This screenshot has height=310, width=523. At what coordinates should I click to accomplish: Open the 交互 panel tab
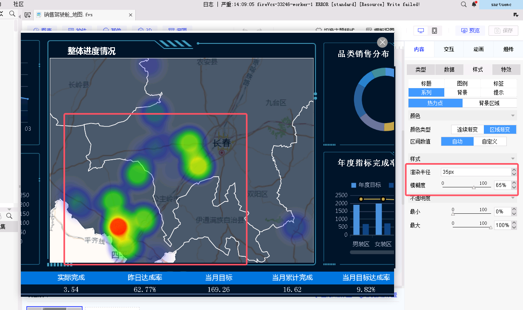click(449, 49)
